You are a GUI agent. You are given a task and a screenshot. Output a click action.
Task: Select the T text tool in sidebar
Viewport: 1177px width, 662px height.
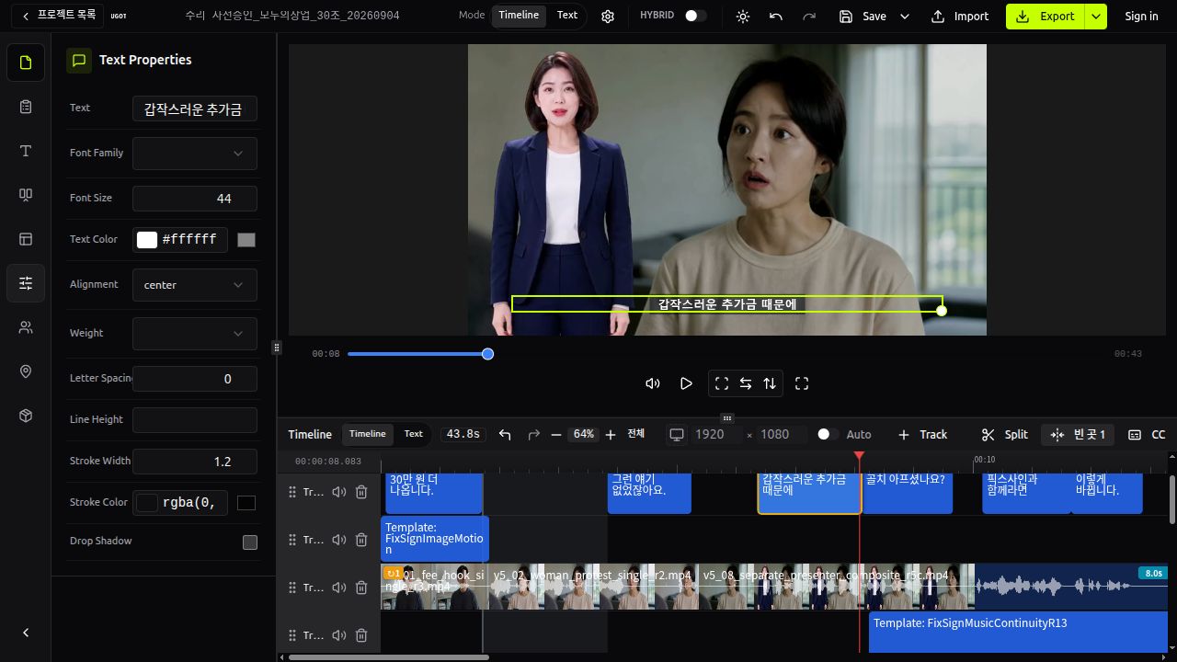coord(26,151)
